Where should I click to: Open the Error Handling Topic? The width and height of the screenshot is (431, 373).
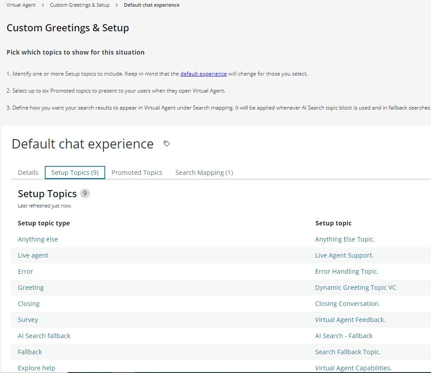point(346,271)
